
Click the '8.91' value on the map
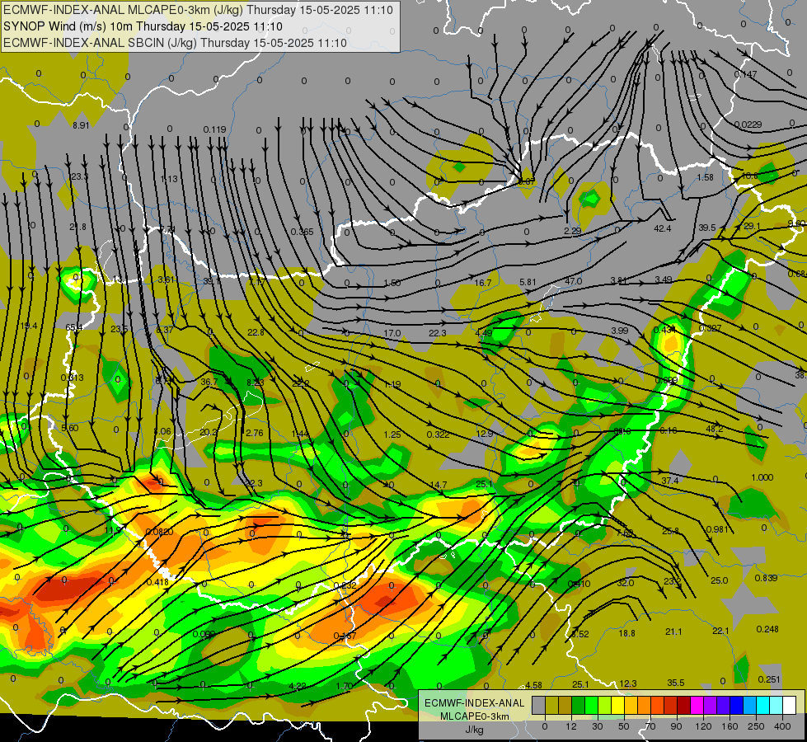point(81,125)
